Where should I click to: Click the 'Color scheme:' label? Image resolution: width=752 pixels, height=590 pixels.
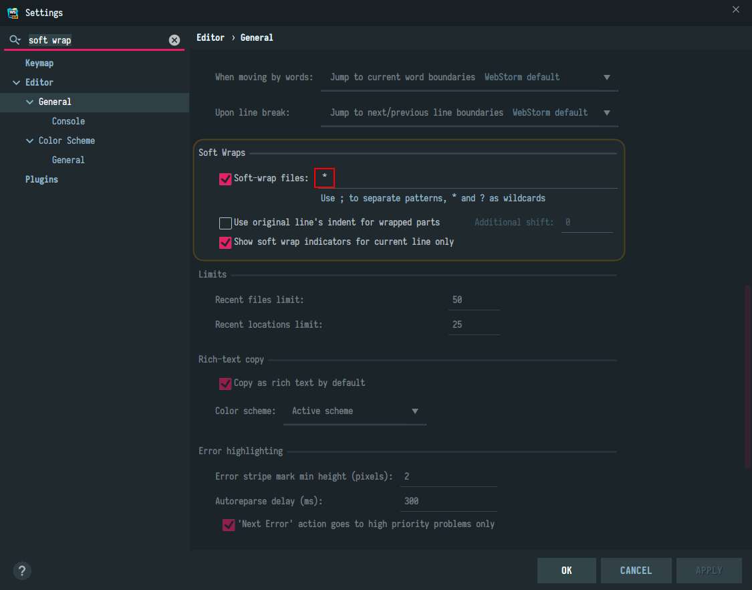click(x=245, y=411)
